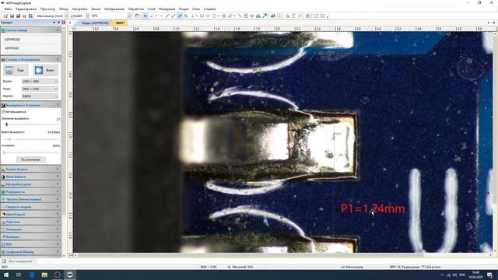
Task: Open Microsoft Edge from the taskbar
Action: (x=32, y=275)
